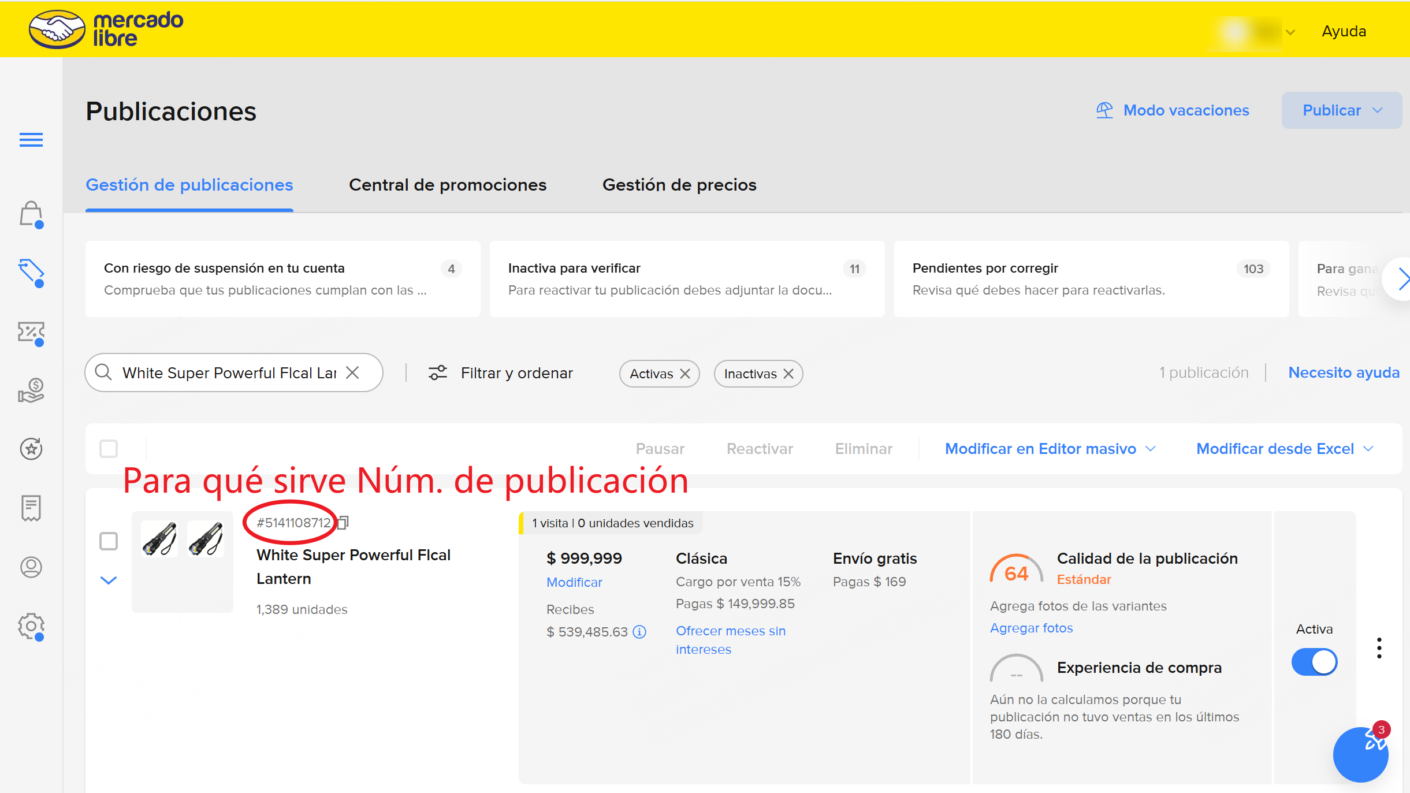
Task: Switch to Gestión de publicaciones tab
Action: (189, 185)
